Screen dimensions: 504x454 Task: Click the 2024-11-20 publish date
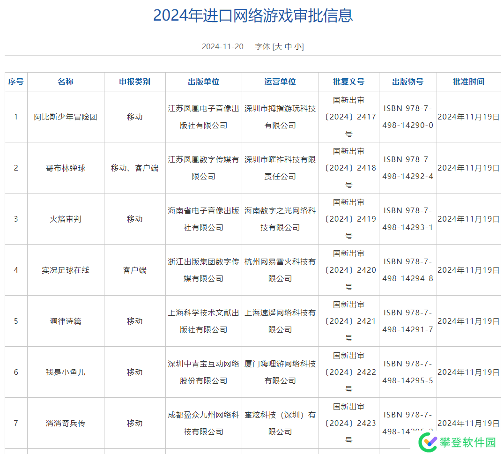222,47
